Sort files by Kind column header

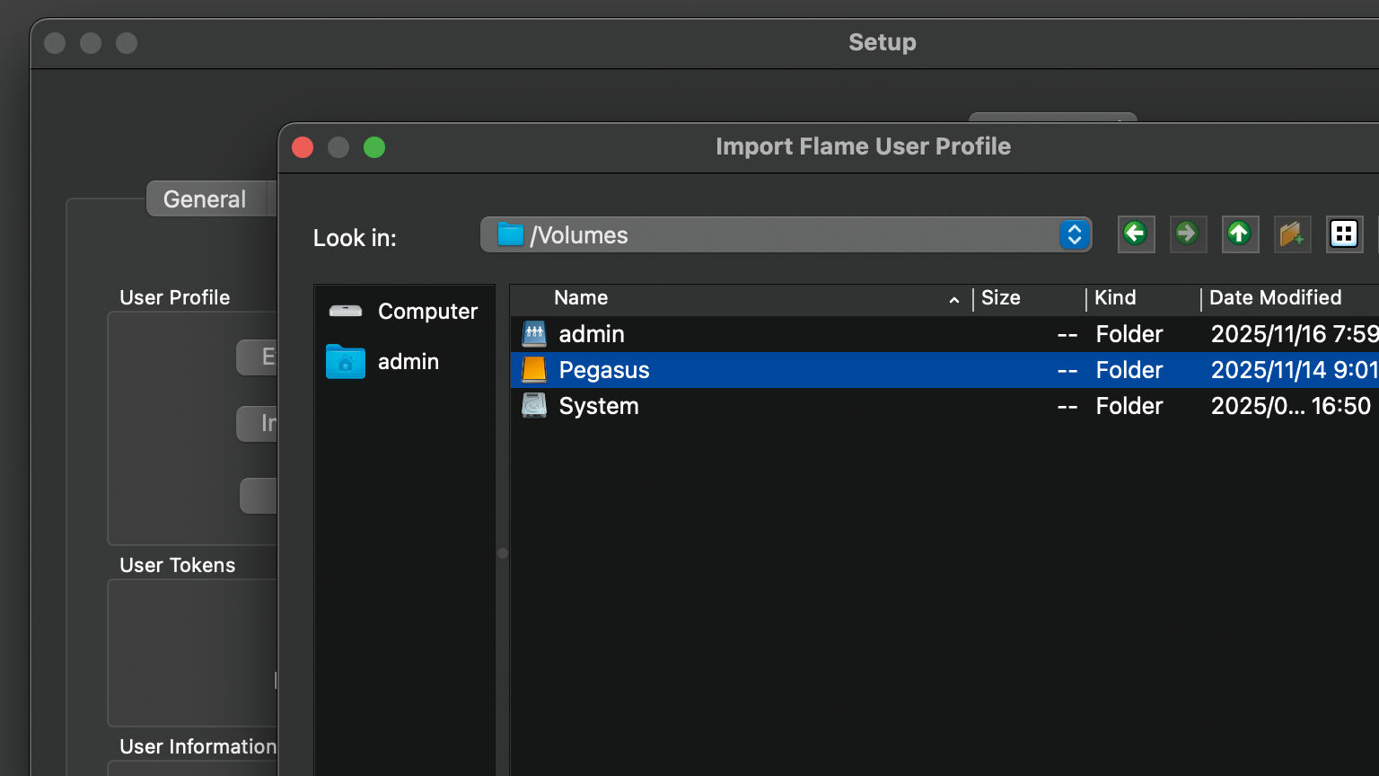click(x=1115, y=298)
